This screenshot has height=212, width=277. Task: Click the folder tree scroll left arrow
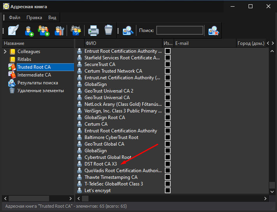[x=5, y=199]
